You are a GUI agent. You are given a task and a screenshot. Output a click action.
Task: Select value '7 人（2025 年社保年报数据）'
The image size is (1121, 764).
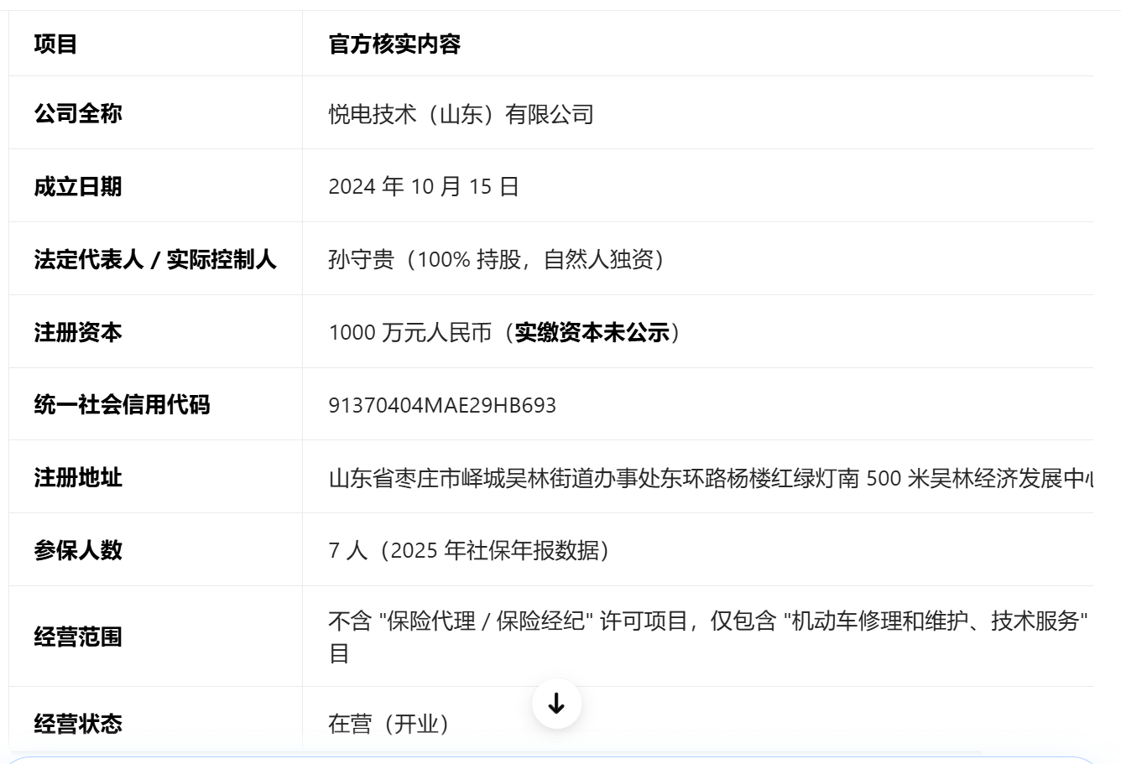pos(472,550)
